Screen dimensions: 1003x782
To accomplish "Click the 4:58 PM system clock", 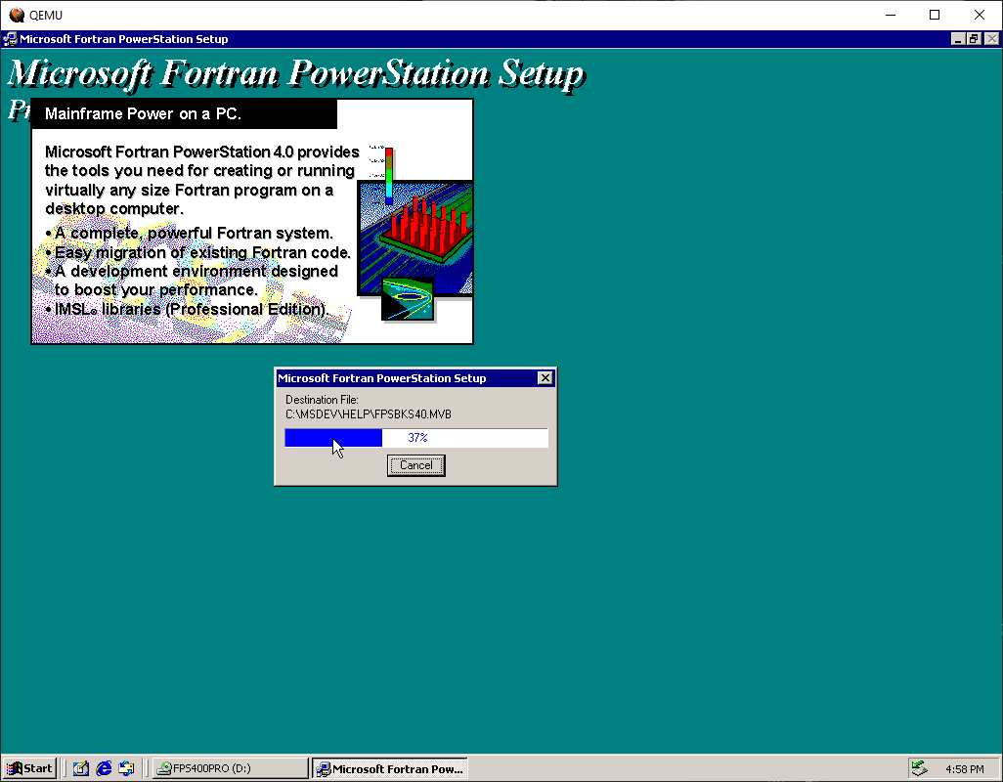I will [x=965, y=768].
